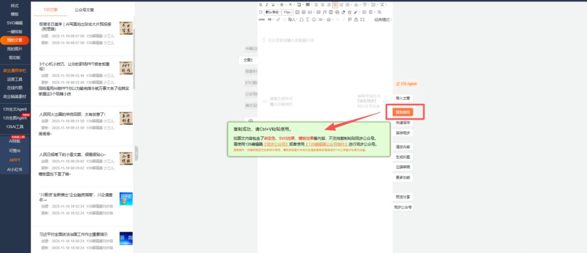Viewport: 587px width, 253px height.
Task: Click the 快速保存 button
Action: tap(403, 123)
